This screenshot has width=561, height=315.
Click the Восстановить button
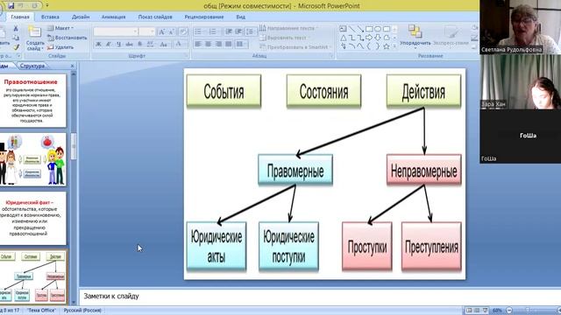pos(67,38)
